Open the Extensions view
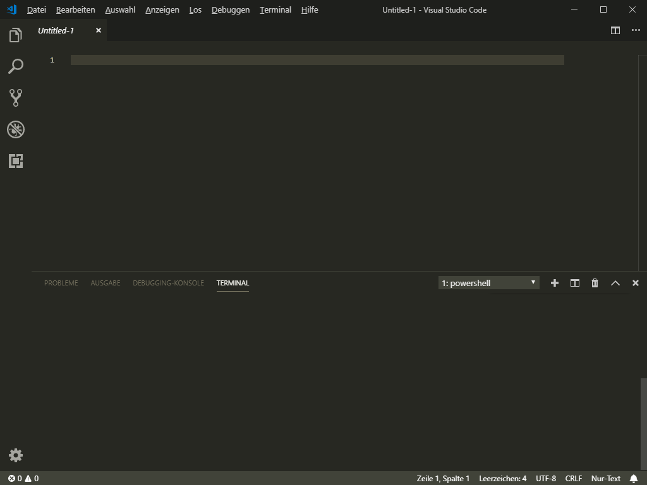The height and width of the screenshot is (485, 647). point(15,161)
